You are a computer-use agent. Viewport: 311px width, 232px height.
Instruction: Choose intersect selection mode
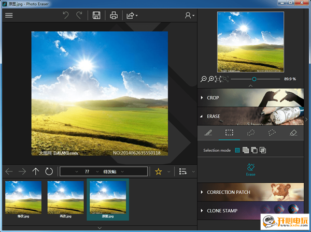(263, 150)
